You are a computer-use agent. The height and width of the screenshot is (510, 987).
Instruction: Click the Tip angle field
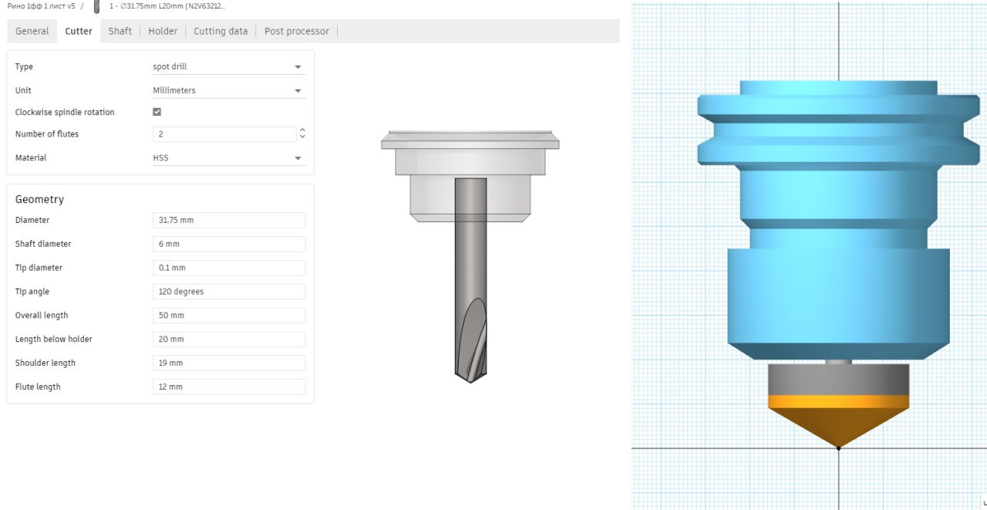(229, 292)
